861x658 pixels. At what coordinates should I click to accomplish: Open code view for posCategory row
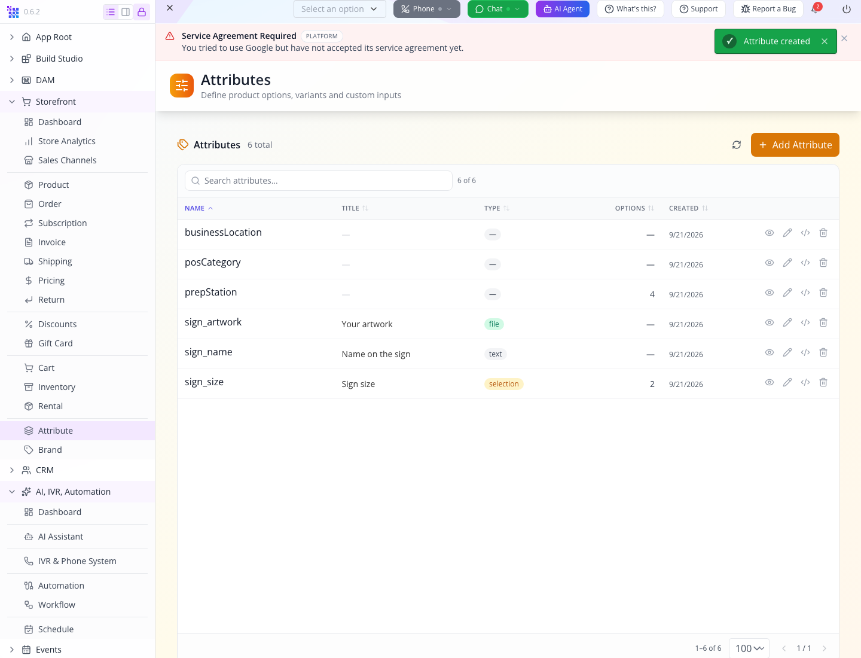(x=805, y=263)
